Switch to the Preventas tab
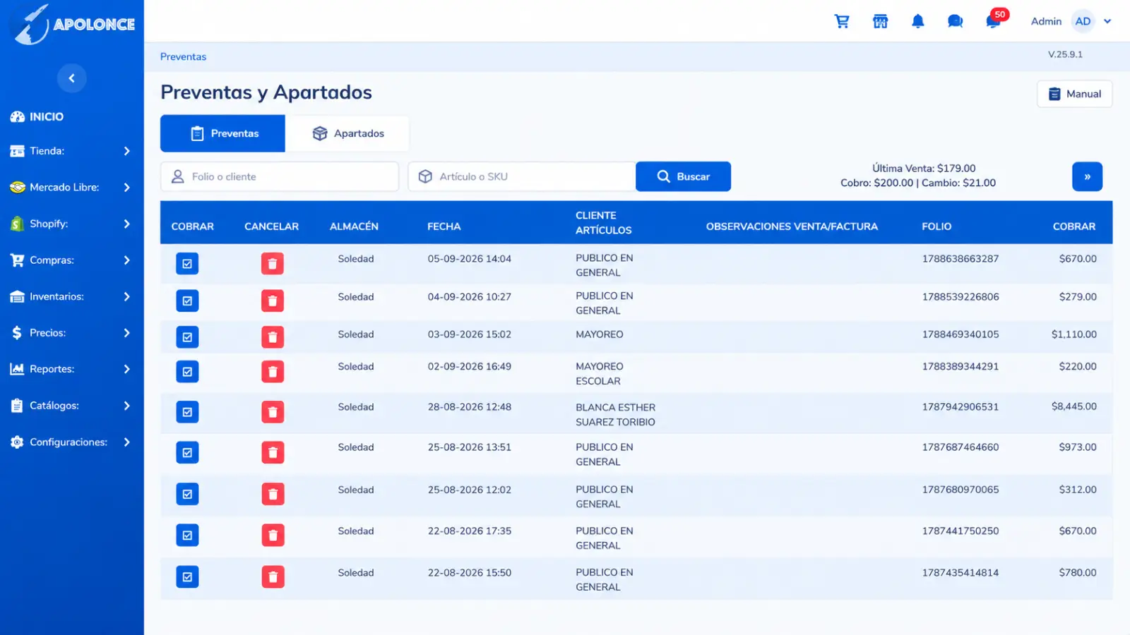This screenshot has height=635, width=1130. (x=222, y=133)
